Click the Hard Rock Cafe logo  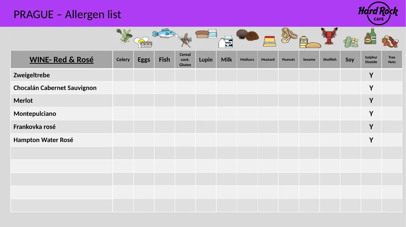pyautogui.click(x=378, y=13)
